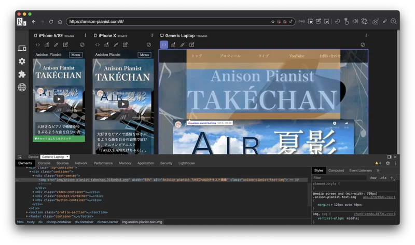
Task: Expand the profile-section section node
Action: click(27, 212)
